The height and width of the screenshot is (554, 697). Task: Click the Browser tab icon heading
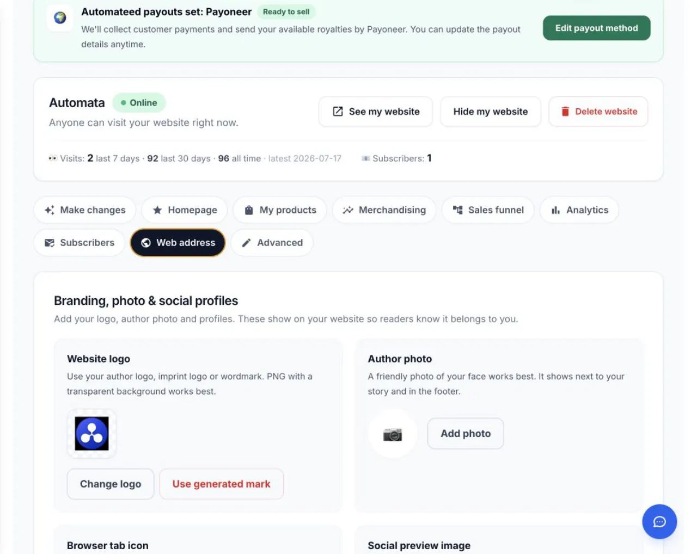pyautogui.click(x=108, y=546)
